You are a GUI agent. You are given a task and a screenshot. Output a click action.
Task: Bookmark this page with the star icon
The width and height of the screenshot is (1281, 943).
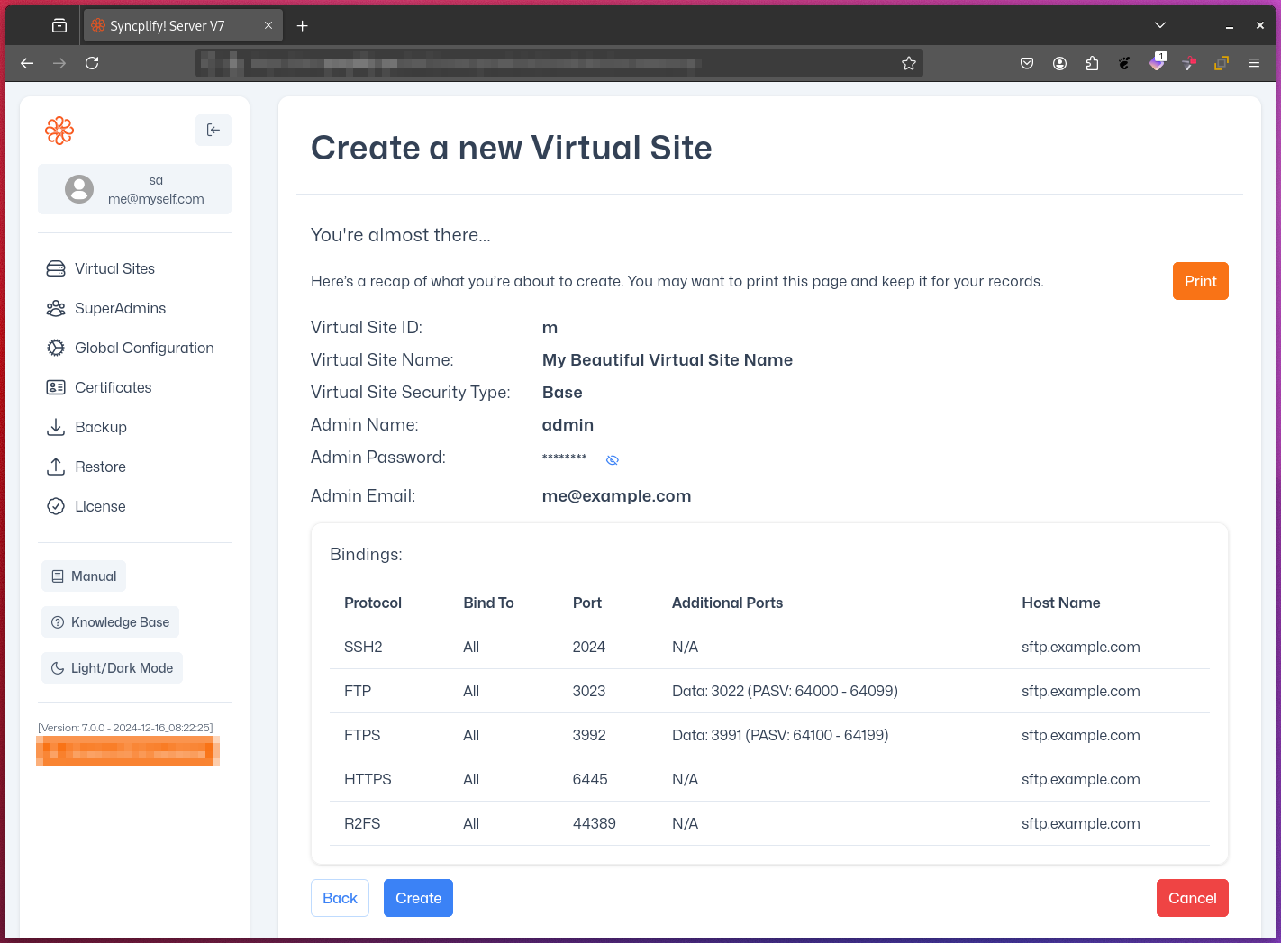909,63
